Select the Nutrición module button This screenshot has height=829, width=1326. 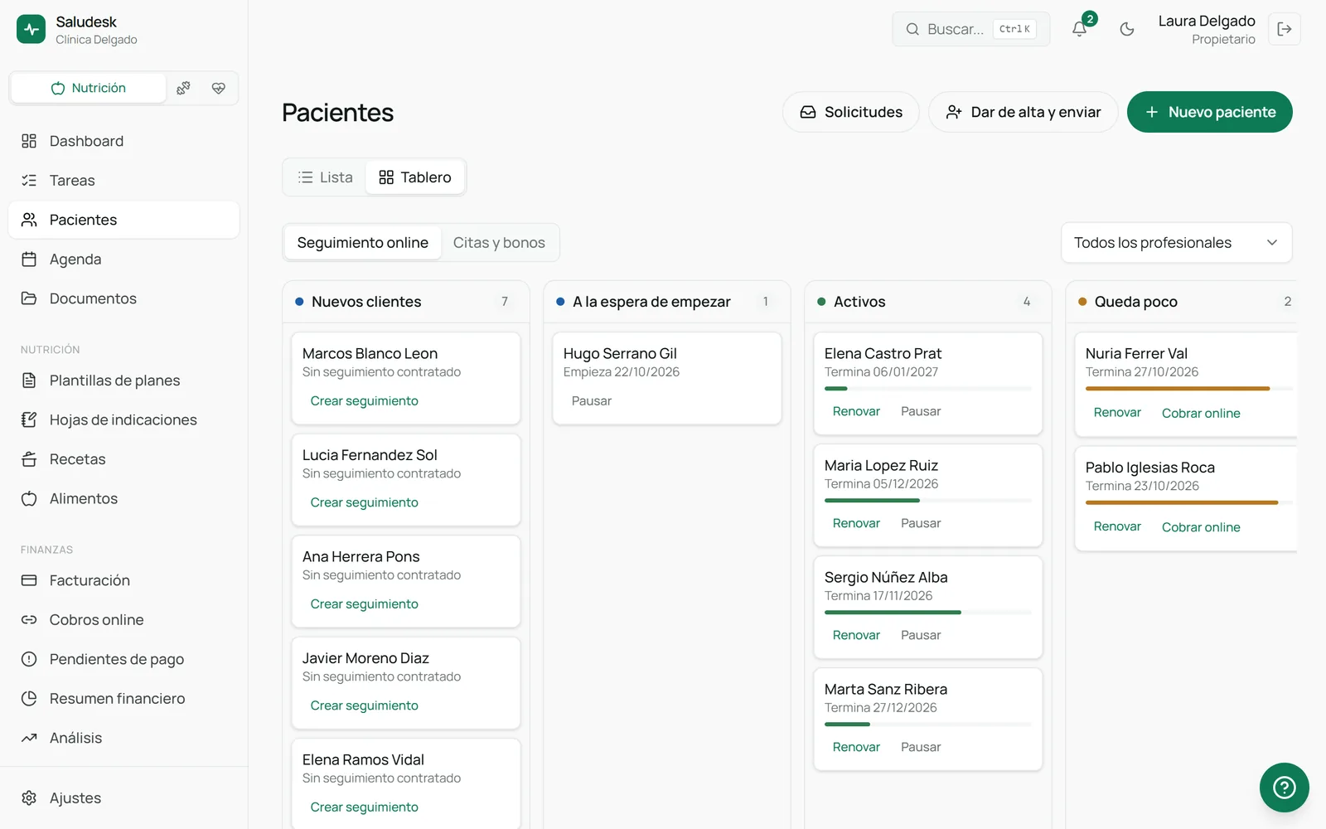(x=89, y=88)
